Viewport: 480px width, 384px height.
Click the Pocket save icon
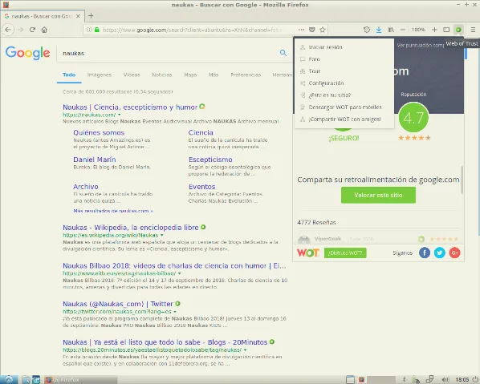point(312,30)
